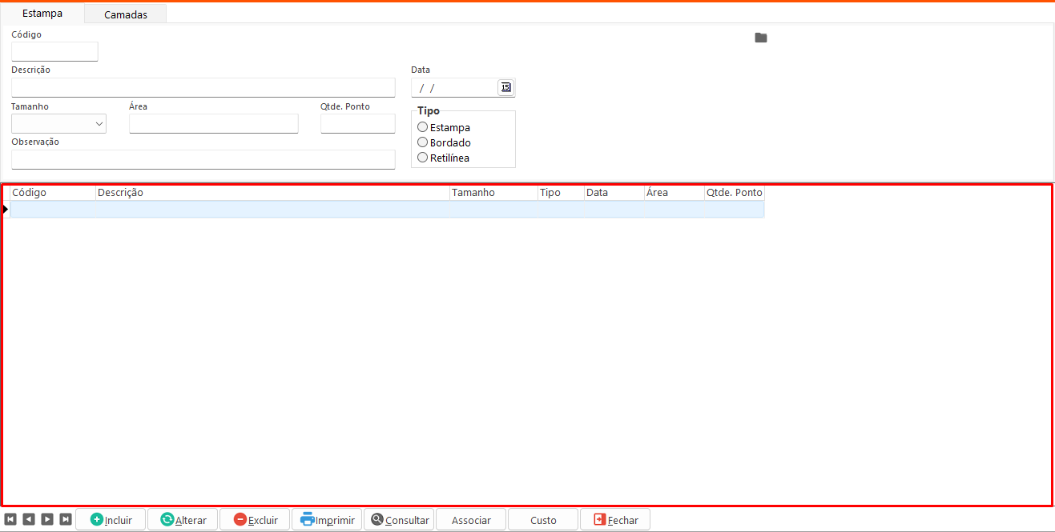Go to previous record arrow
This screenshot has width=1055, height=532.
29,519
